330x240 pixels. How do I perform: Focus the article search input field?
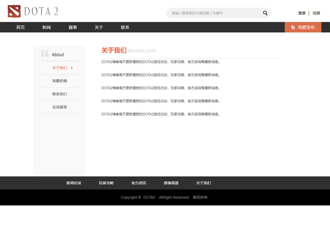click(215, 13)
